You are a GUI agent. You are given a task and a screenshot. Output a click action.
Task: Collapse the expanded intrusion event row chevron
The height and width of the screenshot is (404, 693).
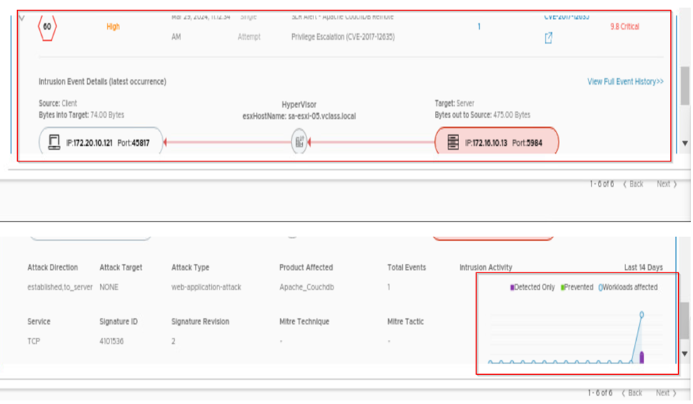point(21,17)
